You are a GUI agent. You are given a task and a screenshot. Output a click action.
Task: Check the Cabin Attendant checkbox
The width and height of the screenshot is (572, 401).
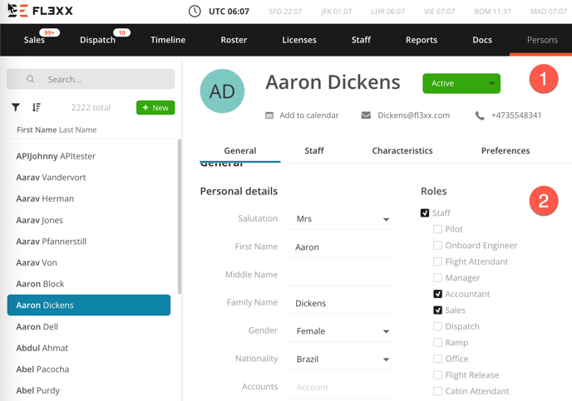click(x=437, y=391)
